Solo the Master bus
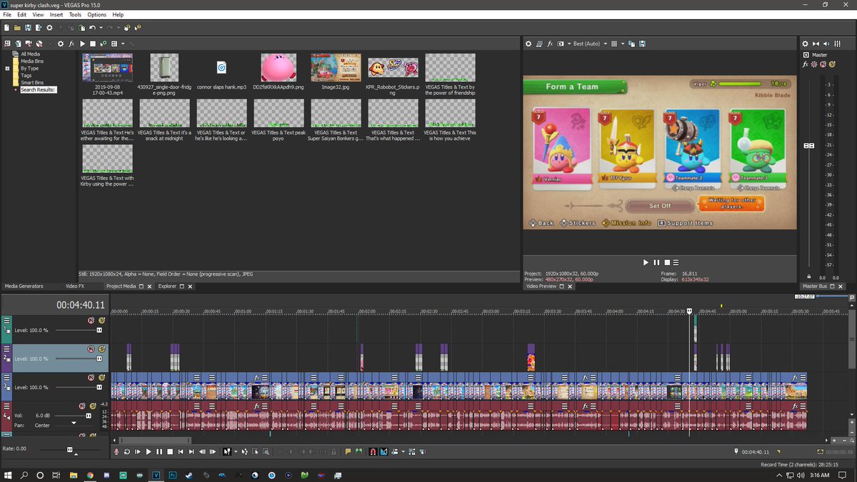Screen dimensions: 857x482 pyautogui.click(x=831, y=64)
